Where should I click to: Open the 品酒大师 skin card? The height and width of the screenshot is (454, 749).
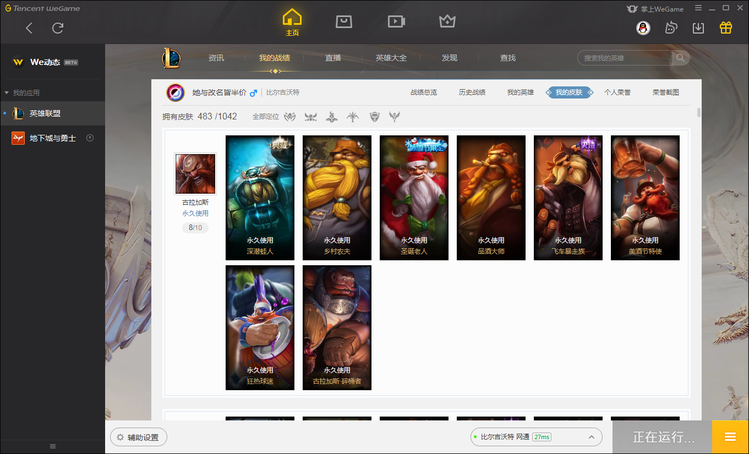point(491,198)
